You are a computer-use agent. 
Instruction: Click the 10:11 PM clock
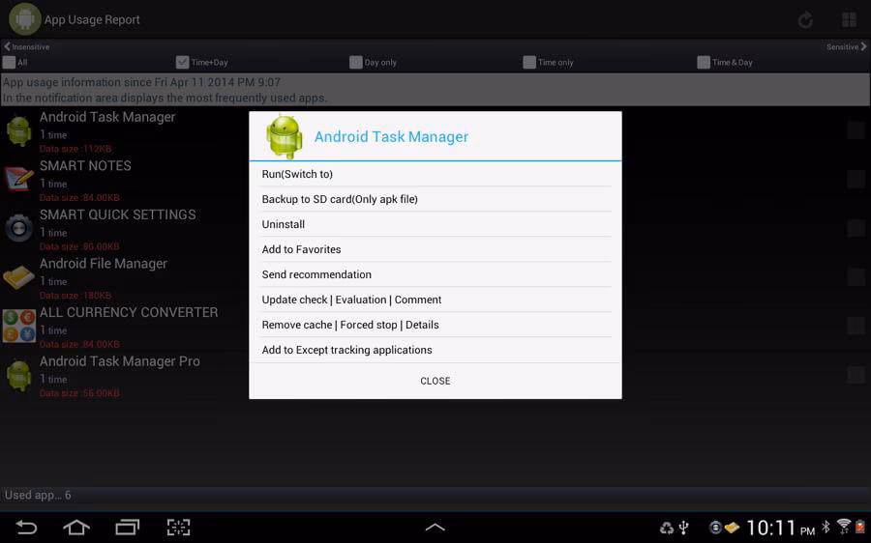point(780,528)
